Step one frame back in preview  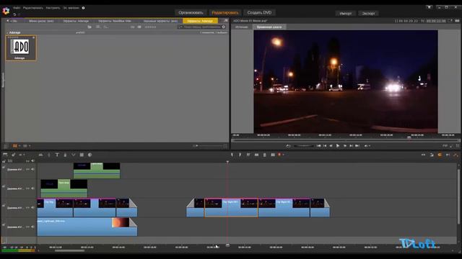coord(331,145)
